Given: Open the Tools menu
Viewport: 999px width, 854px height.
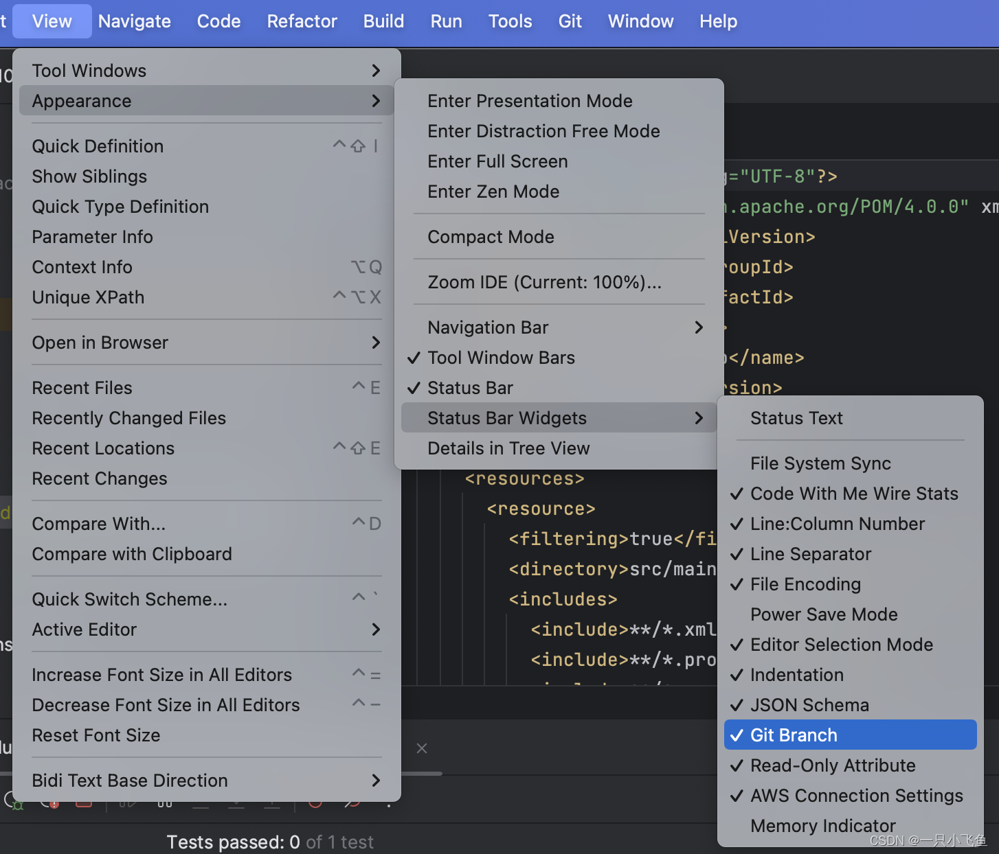Looking at the screenshot, I should click(510, 21).
